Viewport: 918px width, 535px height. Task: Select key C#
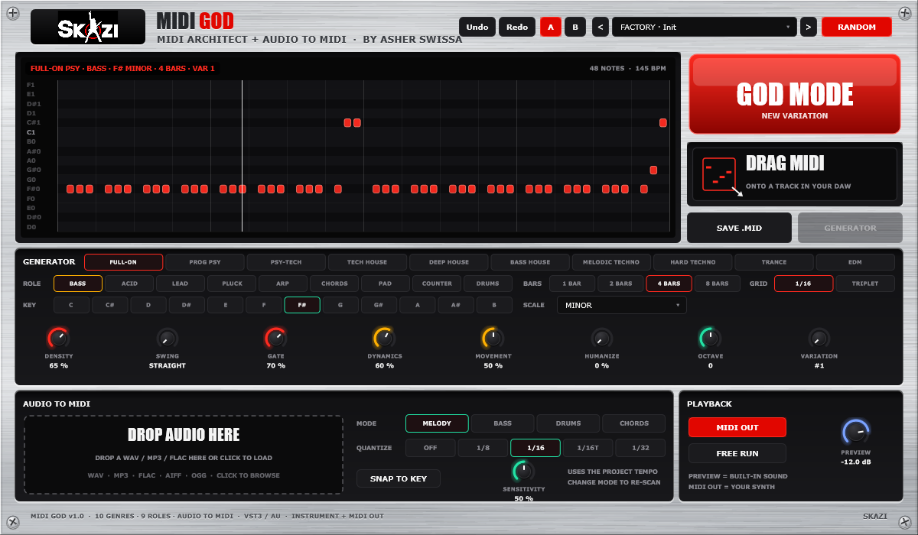click(x=110, y=305)
